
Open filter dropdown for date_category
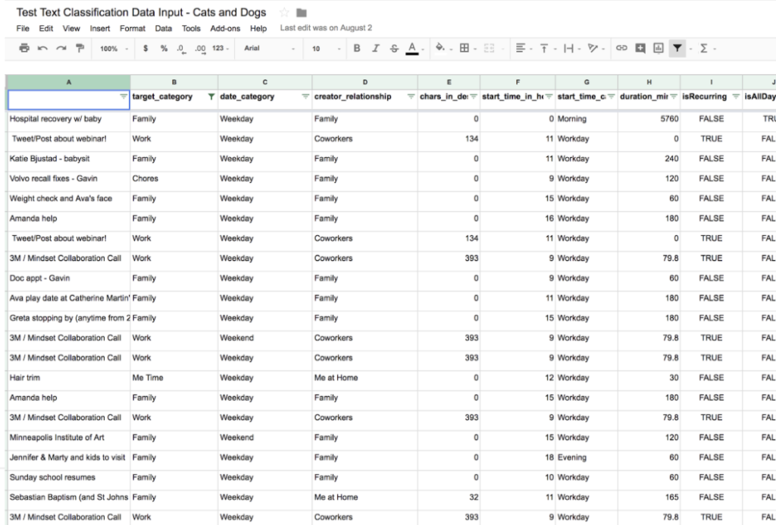[305, 96]
